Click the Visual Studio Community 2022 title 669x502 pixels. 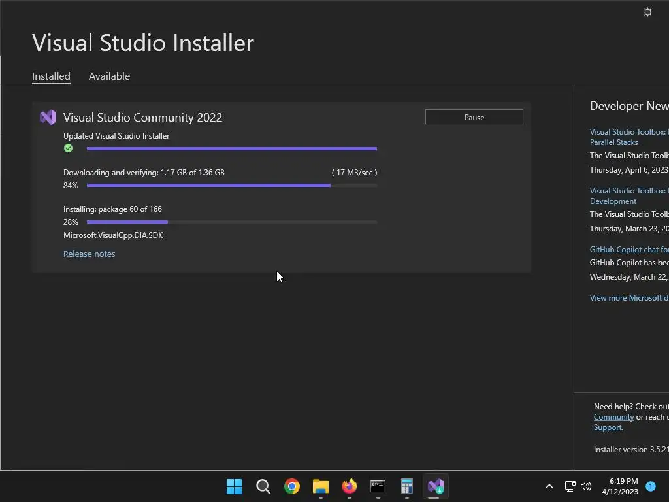point(142,118)
